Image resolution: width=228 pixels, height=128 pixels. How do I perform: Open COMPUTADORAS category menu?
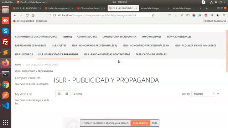tap(87, 37)
